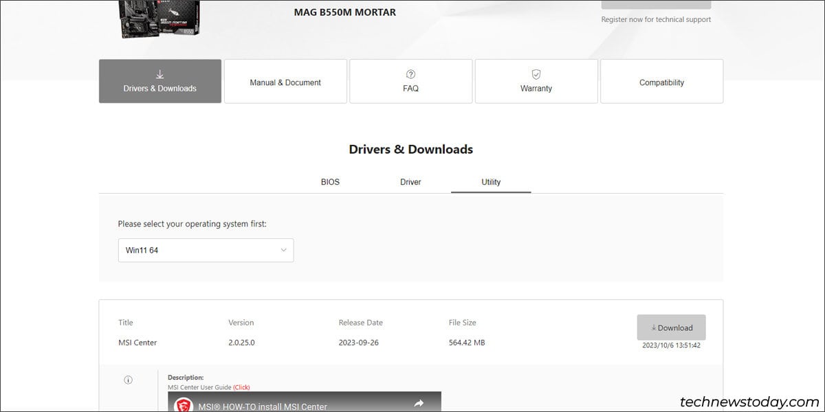Click the MSI Center title text
The width and height of the screenshot is (825, 412).
[x=137, y=342]
